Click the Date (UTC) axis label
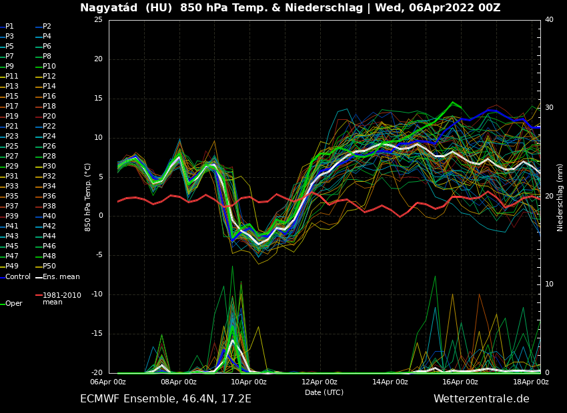This screenshot has width=567, height=413. coord(324,393)
